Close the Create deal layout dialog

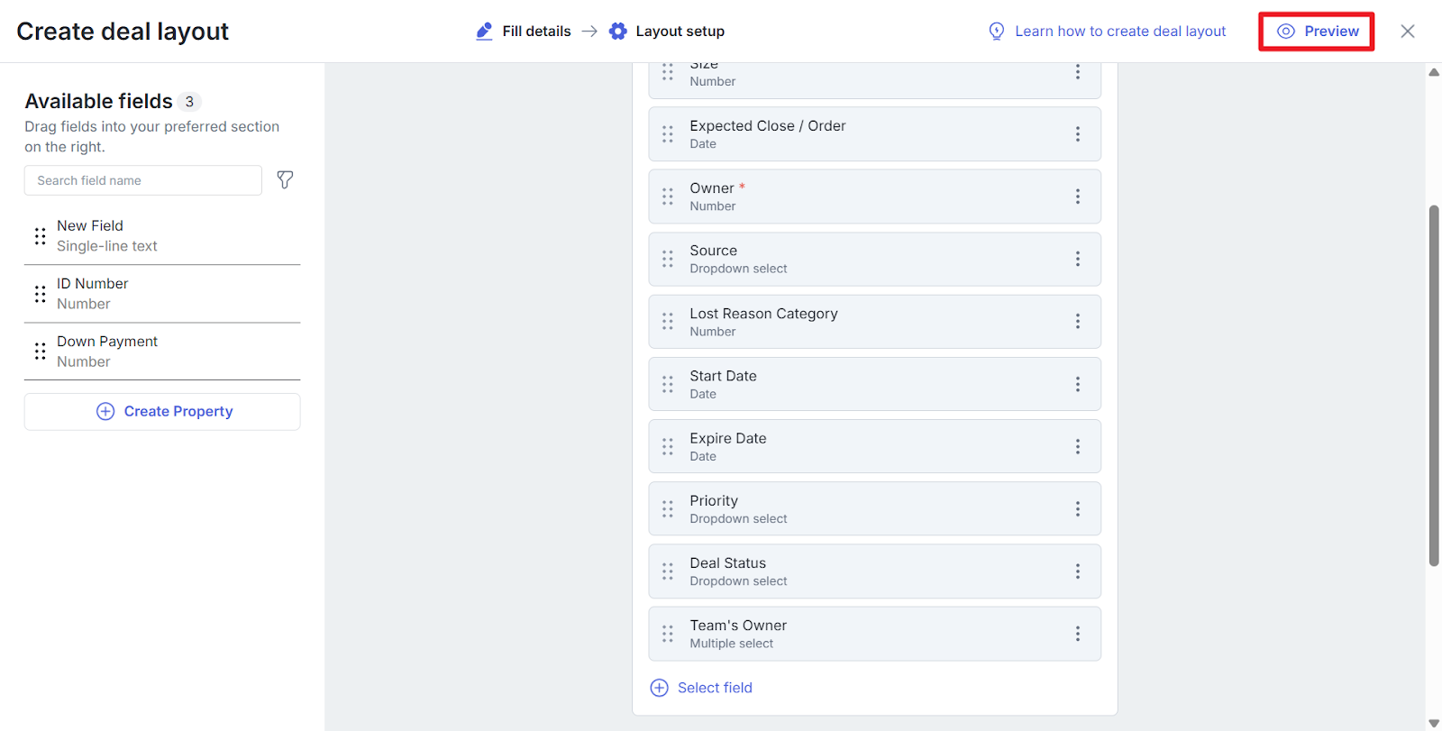point(1407,32)
